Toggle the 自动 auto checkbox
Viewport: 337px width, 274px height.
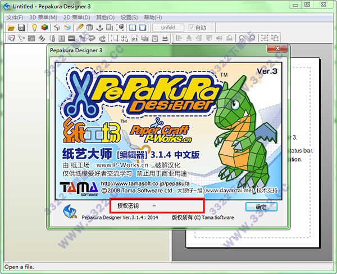(197, 28)
